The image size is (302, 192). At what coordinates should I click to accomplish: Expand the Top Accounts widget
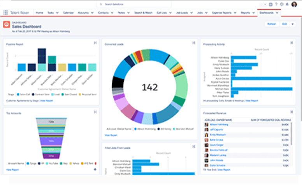[95, 112]
